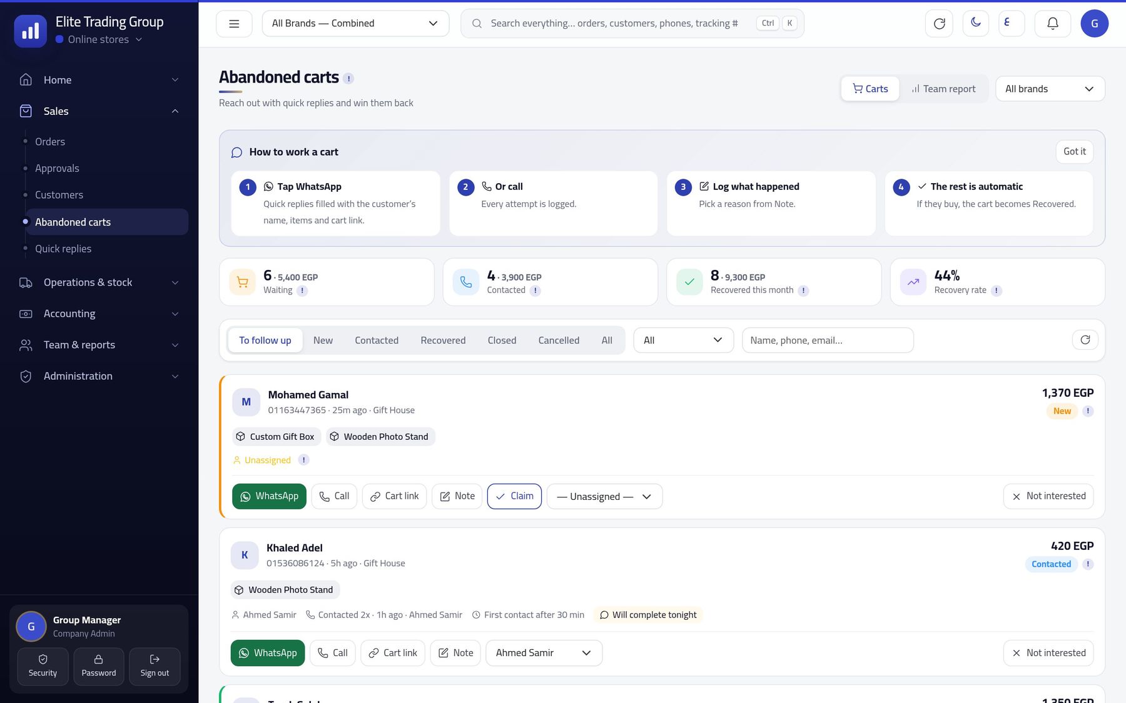Screen dimensions: 1126x703
Task: Click the info icon next to Recovery rate
Action: click(997, 291)
